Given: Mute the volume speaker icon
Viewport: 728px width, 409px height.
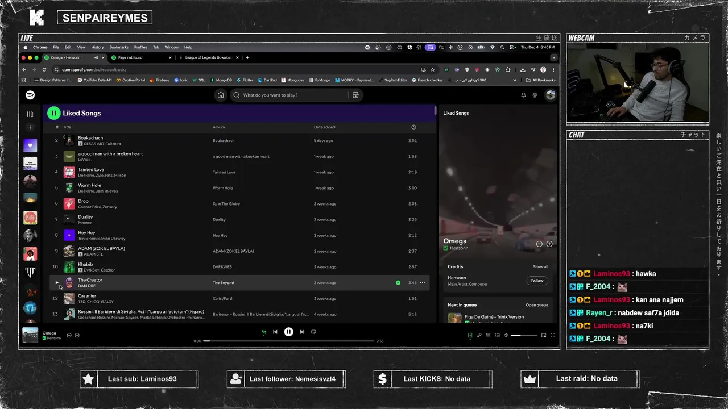Looking at the screenshot, I should pyautogui.click(x=506, y=335).
